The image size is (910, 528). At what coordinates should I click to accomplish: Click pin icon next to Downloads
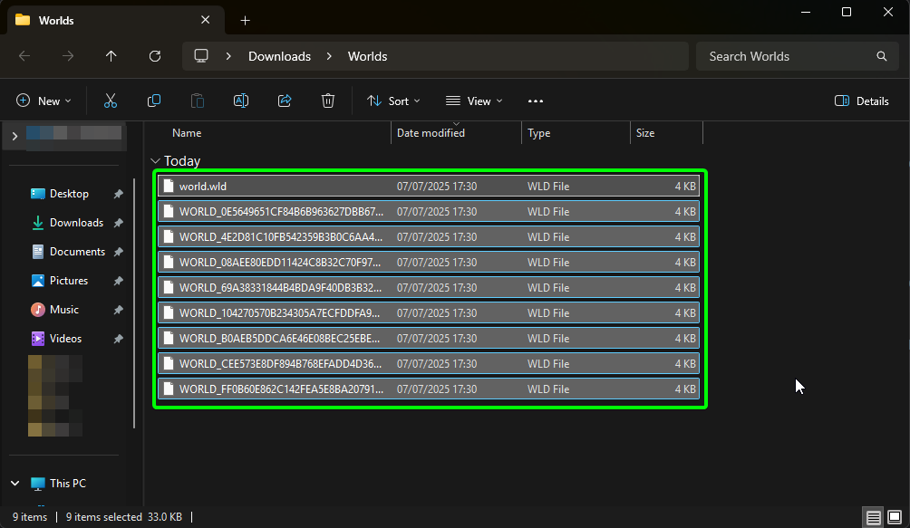[x=119, y=223]
